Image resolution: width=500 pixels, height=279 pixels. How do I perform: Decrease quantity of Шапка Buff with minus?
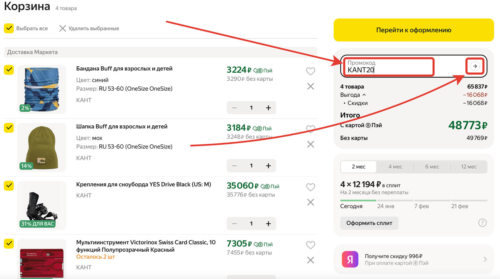tap(234, 166)
